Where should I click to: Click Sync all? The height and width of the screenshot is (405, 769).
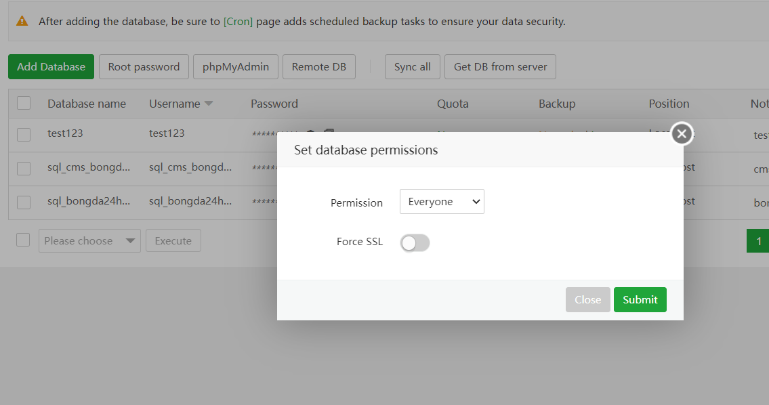(x=412, y=66)
